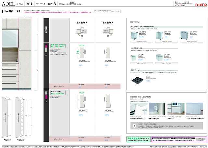Click the pink 上 marker in the upper row
208x148 pixels.
(46, 46)
